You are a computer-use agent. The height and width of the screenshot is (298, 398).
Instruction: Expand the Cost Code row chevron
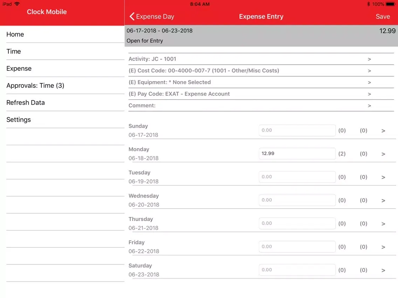point(369,71)
